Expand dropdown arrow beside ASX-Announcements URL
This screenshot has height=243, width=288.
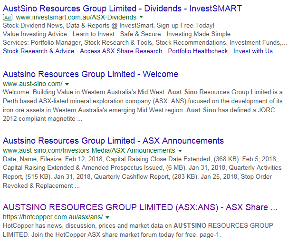click(180, 151)
